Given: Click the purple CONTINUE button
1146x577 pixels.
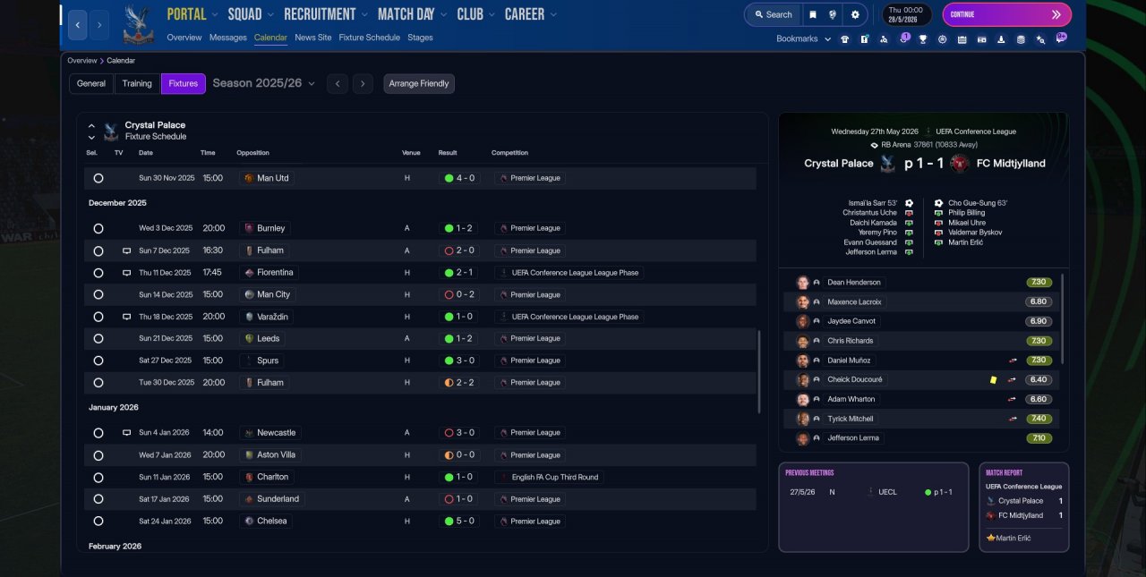Looking at the screenshot, I should tap(1006, 14).
